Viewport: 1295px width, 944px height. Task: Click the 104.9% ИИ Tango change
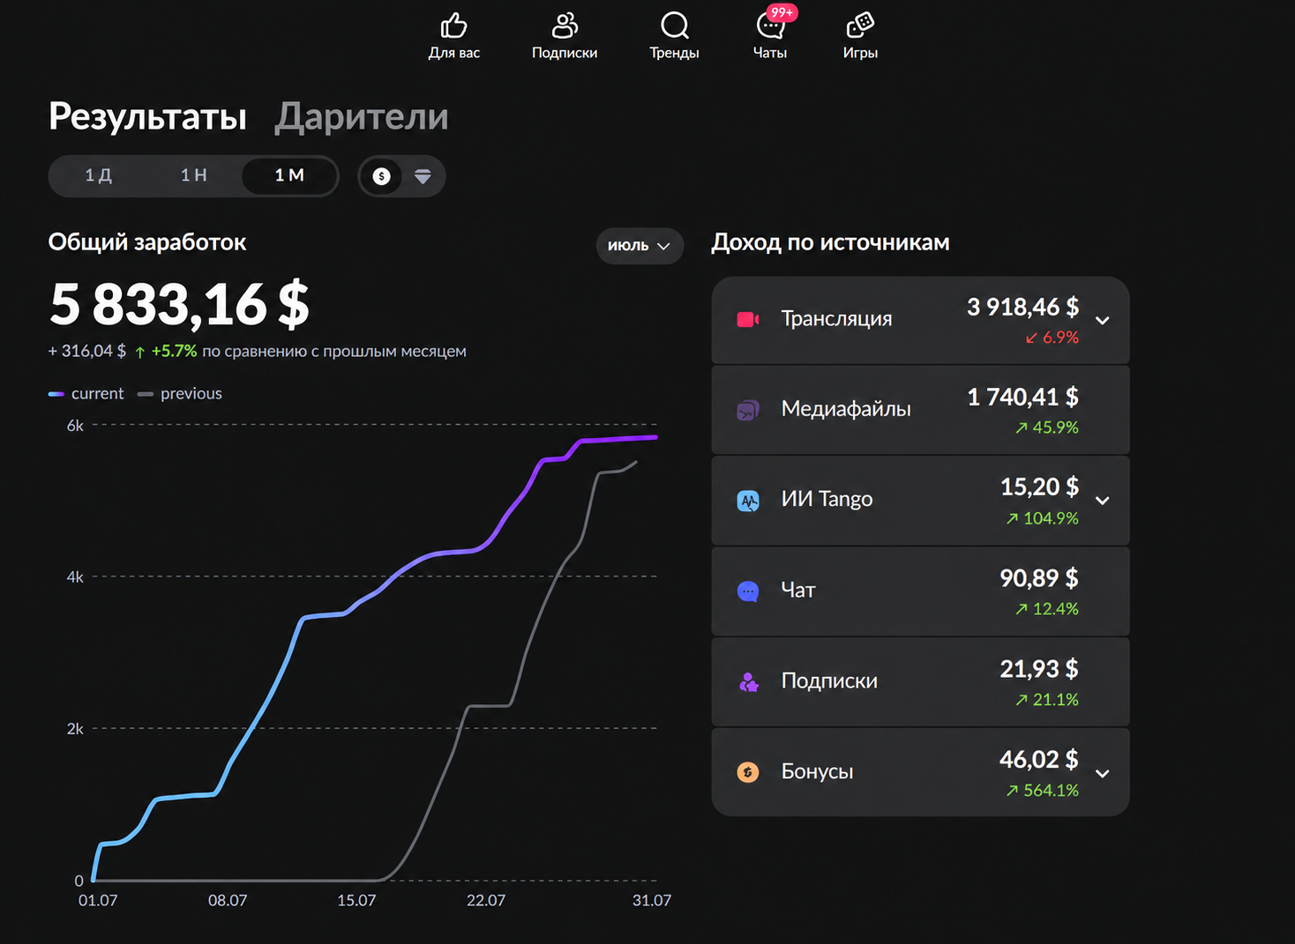[x=1043, y=518]
